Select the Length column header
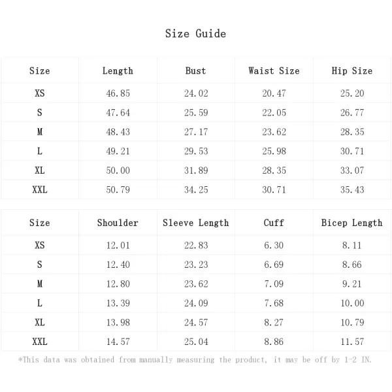The width and height of the screenshot is (392, 392). click(x=118, y=71)
